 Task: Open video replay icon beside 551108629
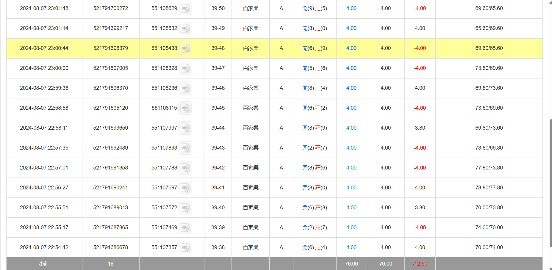tap(185, 9)
